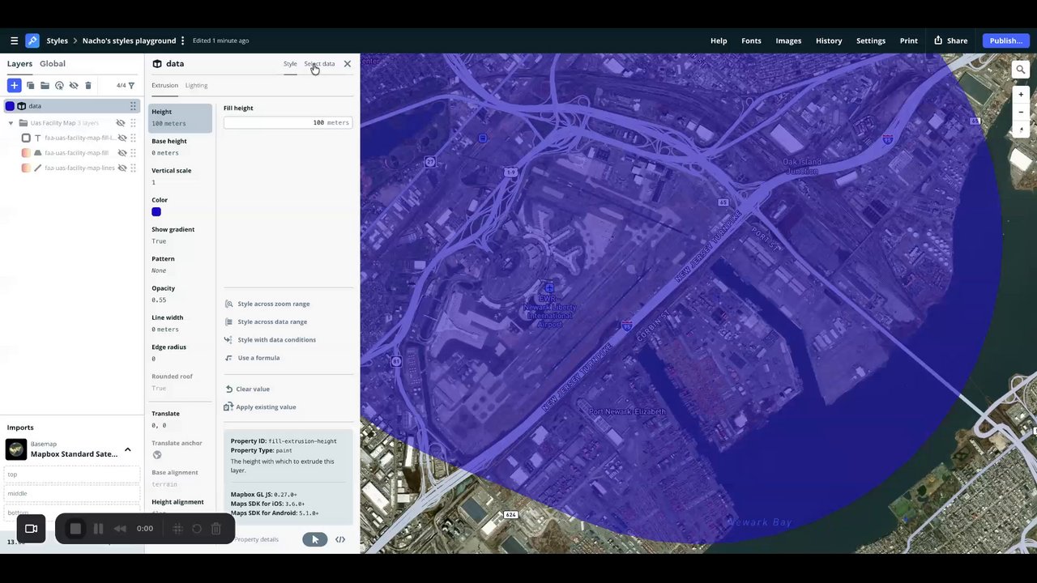The height and width of the screenshot is (583, 1037).
Task: Delete the selected layer with trash icon
Action: (88, 85)
